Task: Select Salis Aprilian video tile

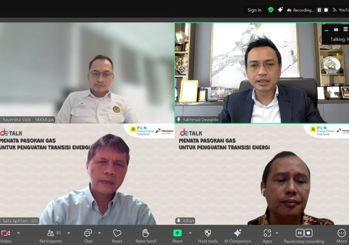Action: tap(87, 174)
